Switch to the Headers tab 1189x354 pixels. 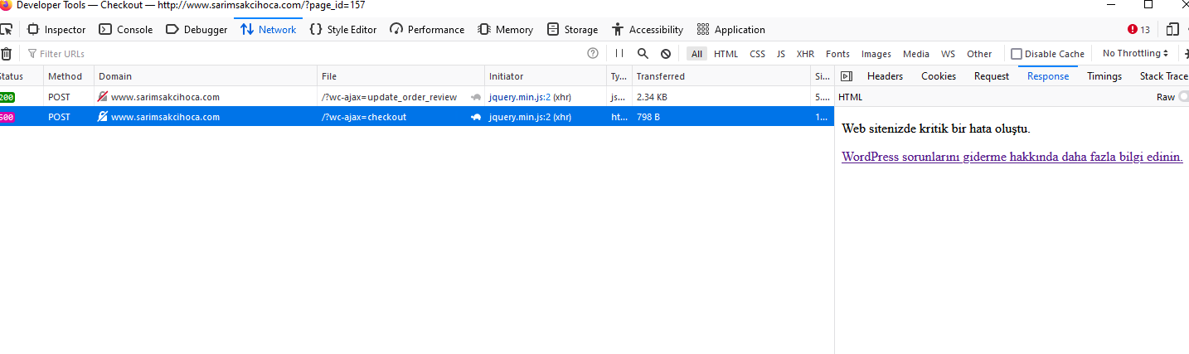tap(885, 76)
